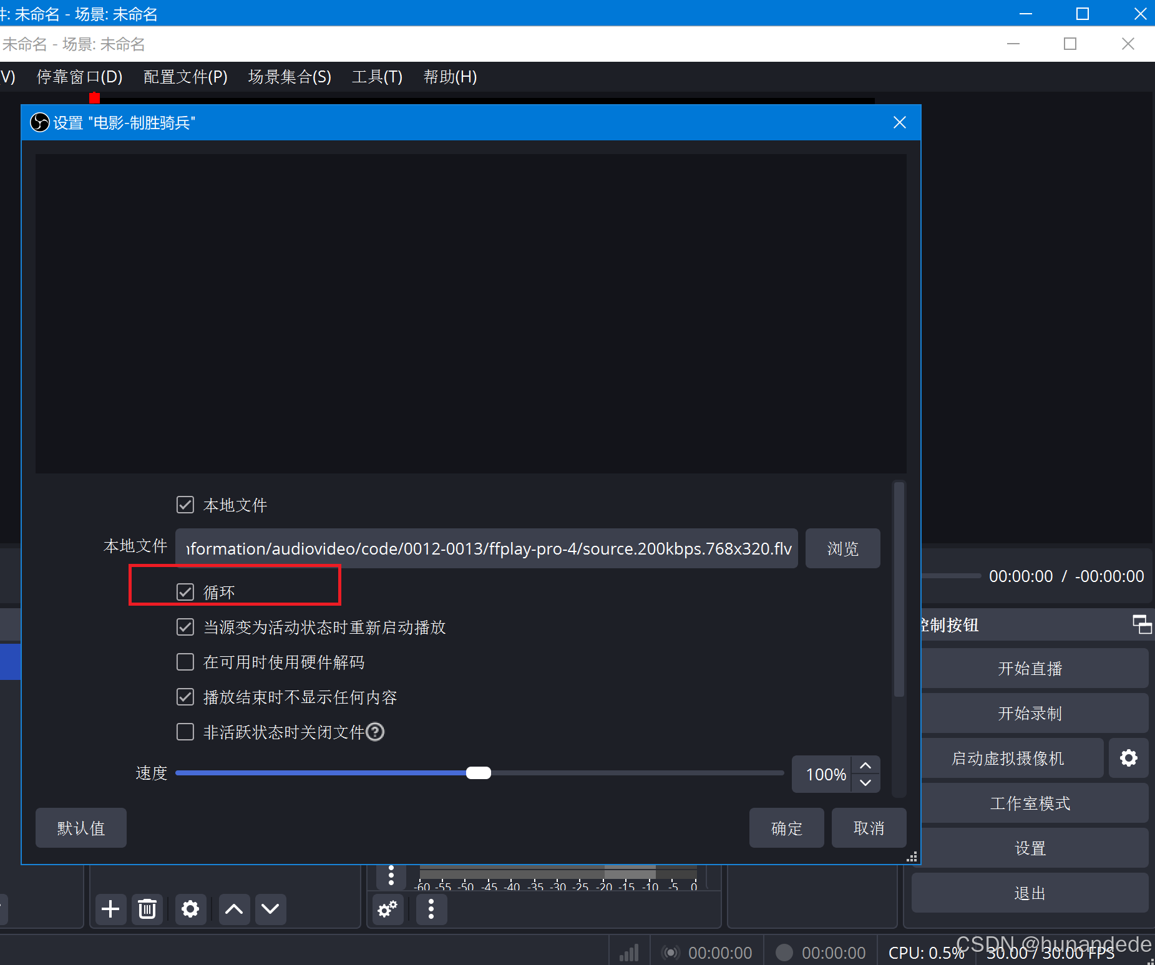Screen dimensions: 1155x965
Task: Open the 停靠窗口(D) menu
Action: 80,77
